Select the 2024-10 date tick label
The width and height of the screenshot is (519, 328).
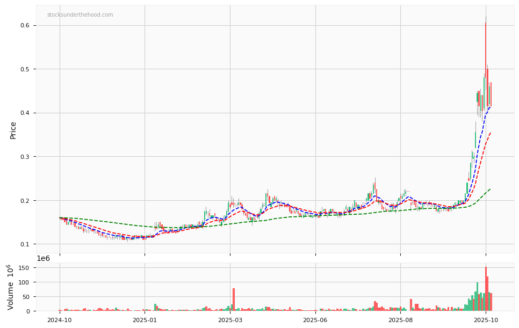pos(59,320)
